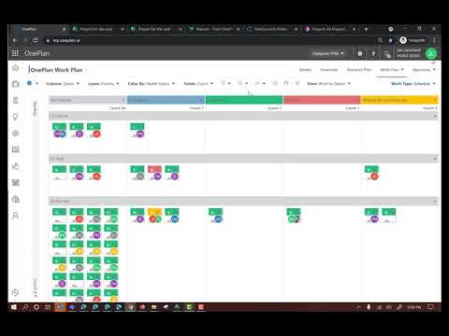This screenshot has width=449, height=336.
Task: Open the Adaptive PPM dropdown
Action: click(327, 53)
